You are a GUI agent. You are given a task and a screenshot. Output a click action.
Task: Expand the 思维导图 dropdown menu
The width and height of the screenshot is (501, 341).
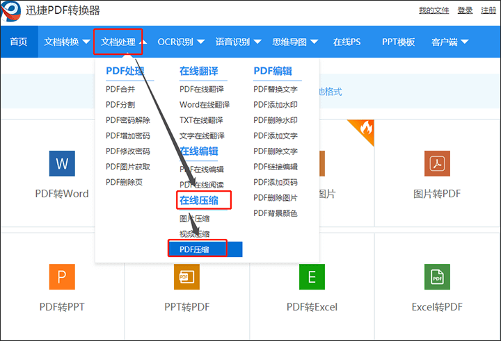295,42
